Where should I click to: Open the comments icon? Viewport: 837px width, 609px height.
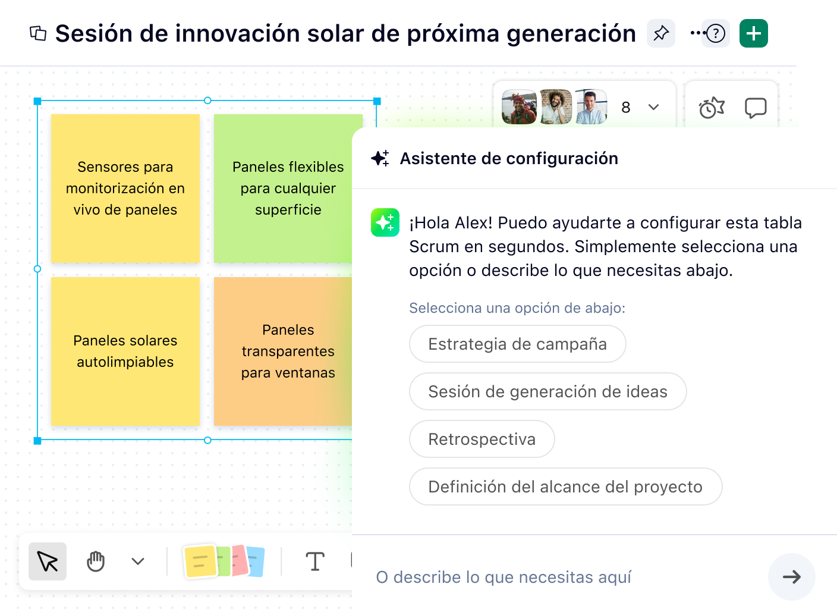pos(755,107)
